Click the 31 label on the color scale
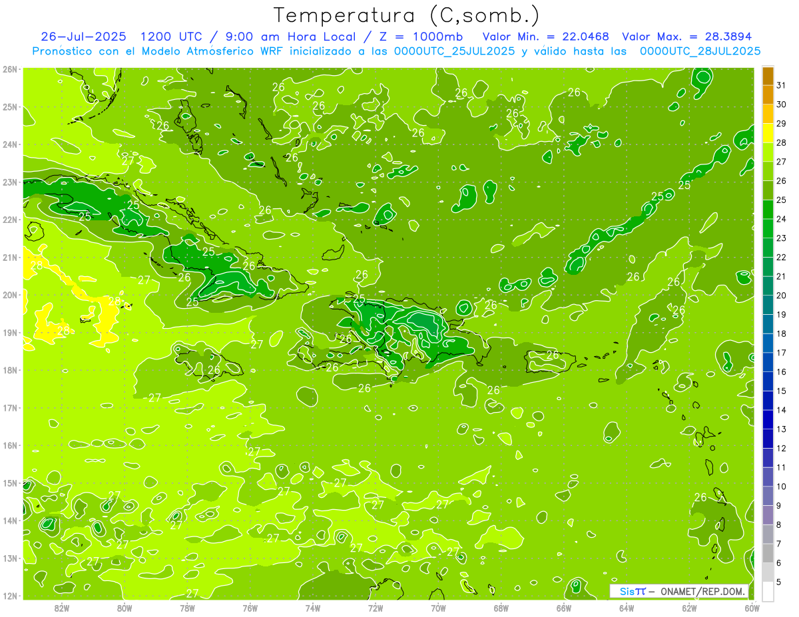Image resolution: width=799 pixels, height=617 pixels. click(782, 85)
